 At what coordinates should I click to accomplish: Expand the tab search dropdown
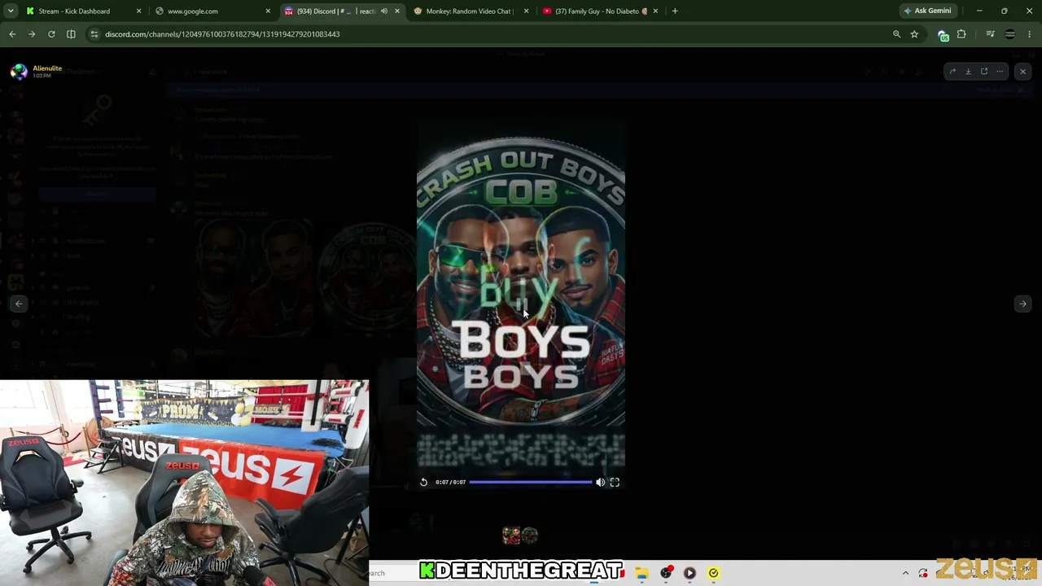coord(11,11)
